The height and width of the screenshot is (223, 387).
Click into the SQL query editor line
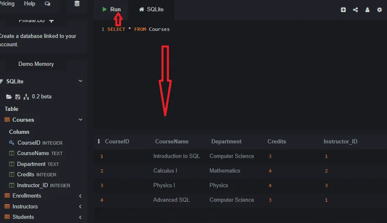point(208,29)
